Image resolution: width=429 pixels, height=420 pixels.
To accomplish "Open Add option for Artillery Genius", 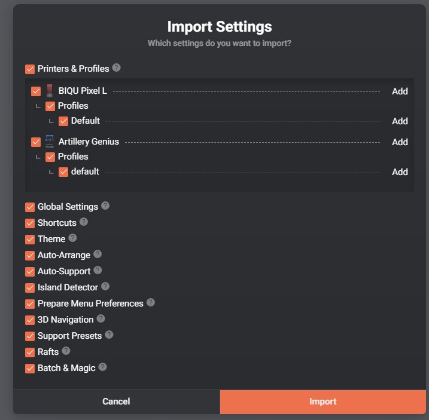I will (x=400, y=142).
